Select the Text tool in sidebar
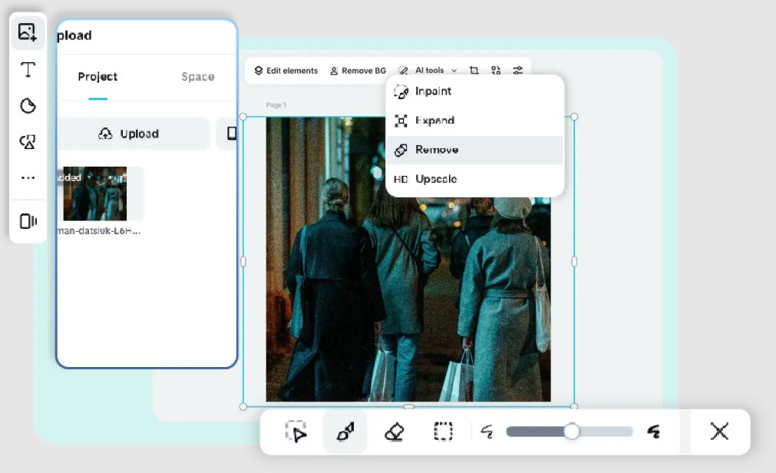This screenshot has height=473, width=776. [x=28, y=70]
